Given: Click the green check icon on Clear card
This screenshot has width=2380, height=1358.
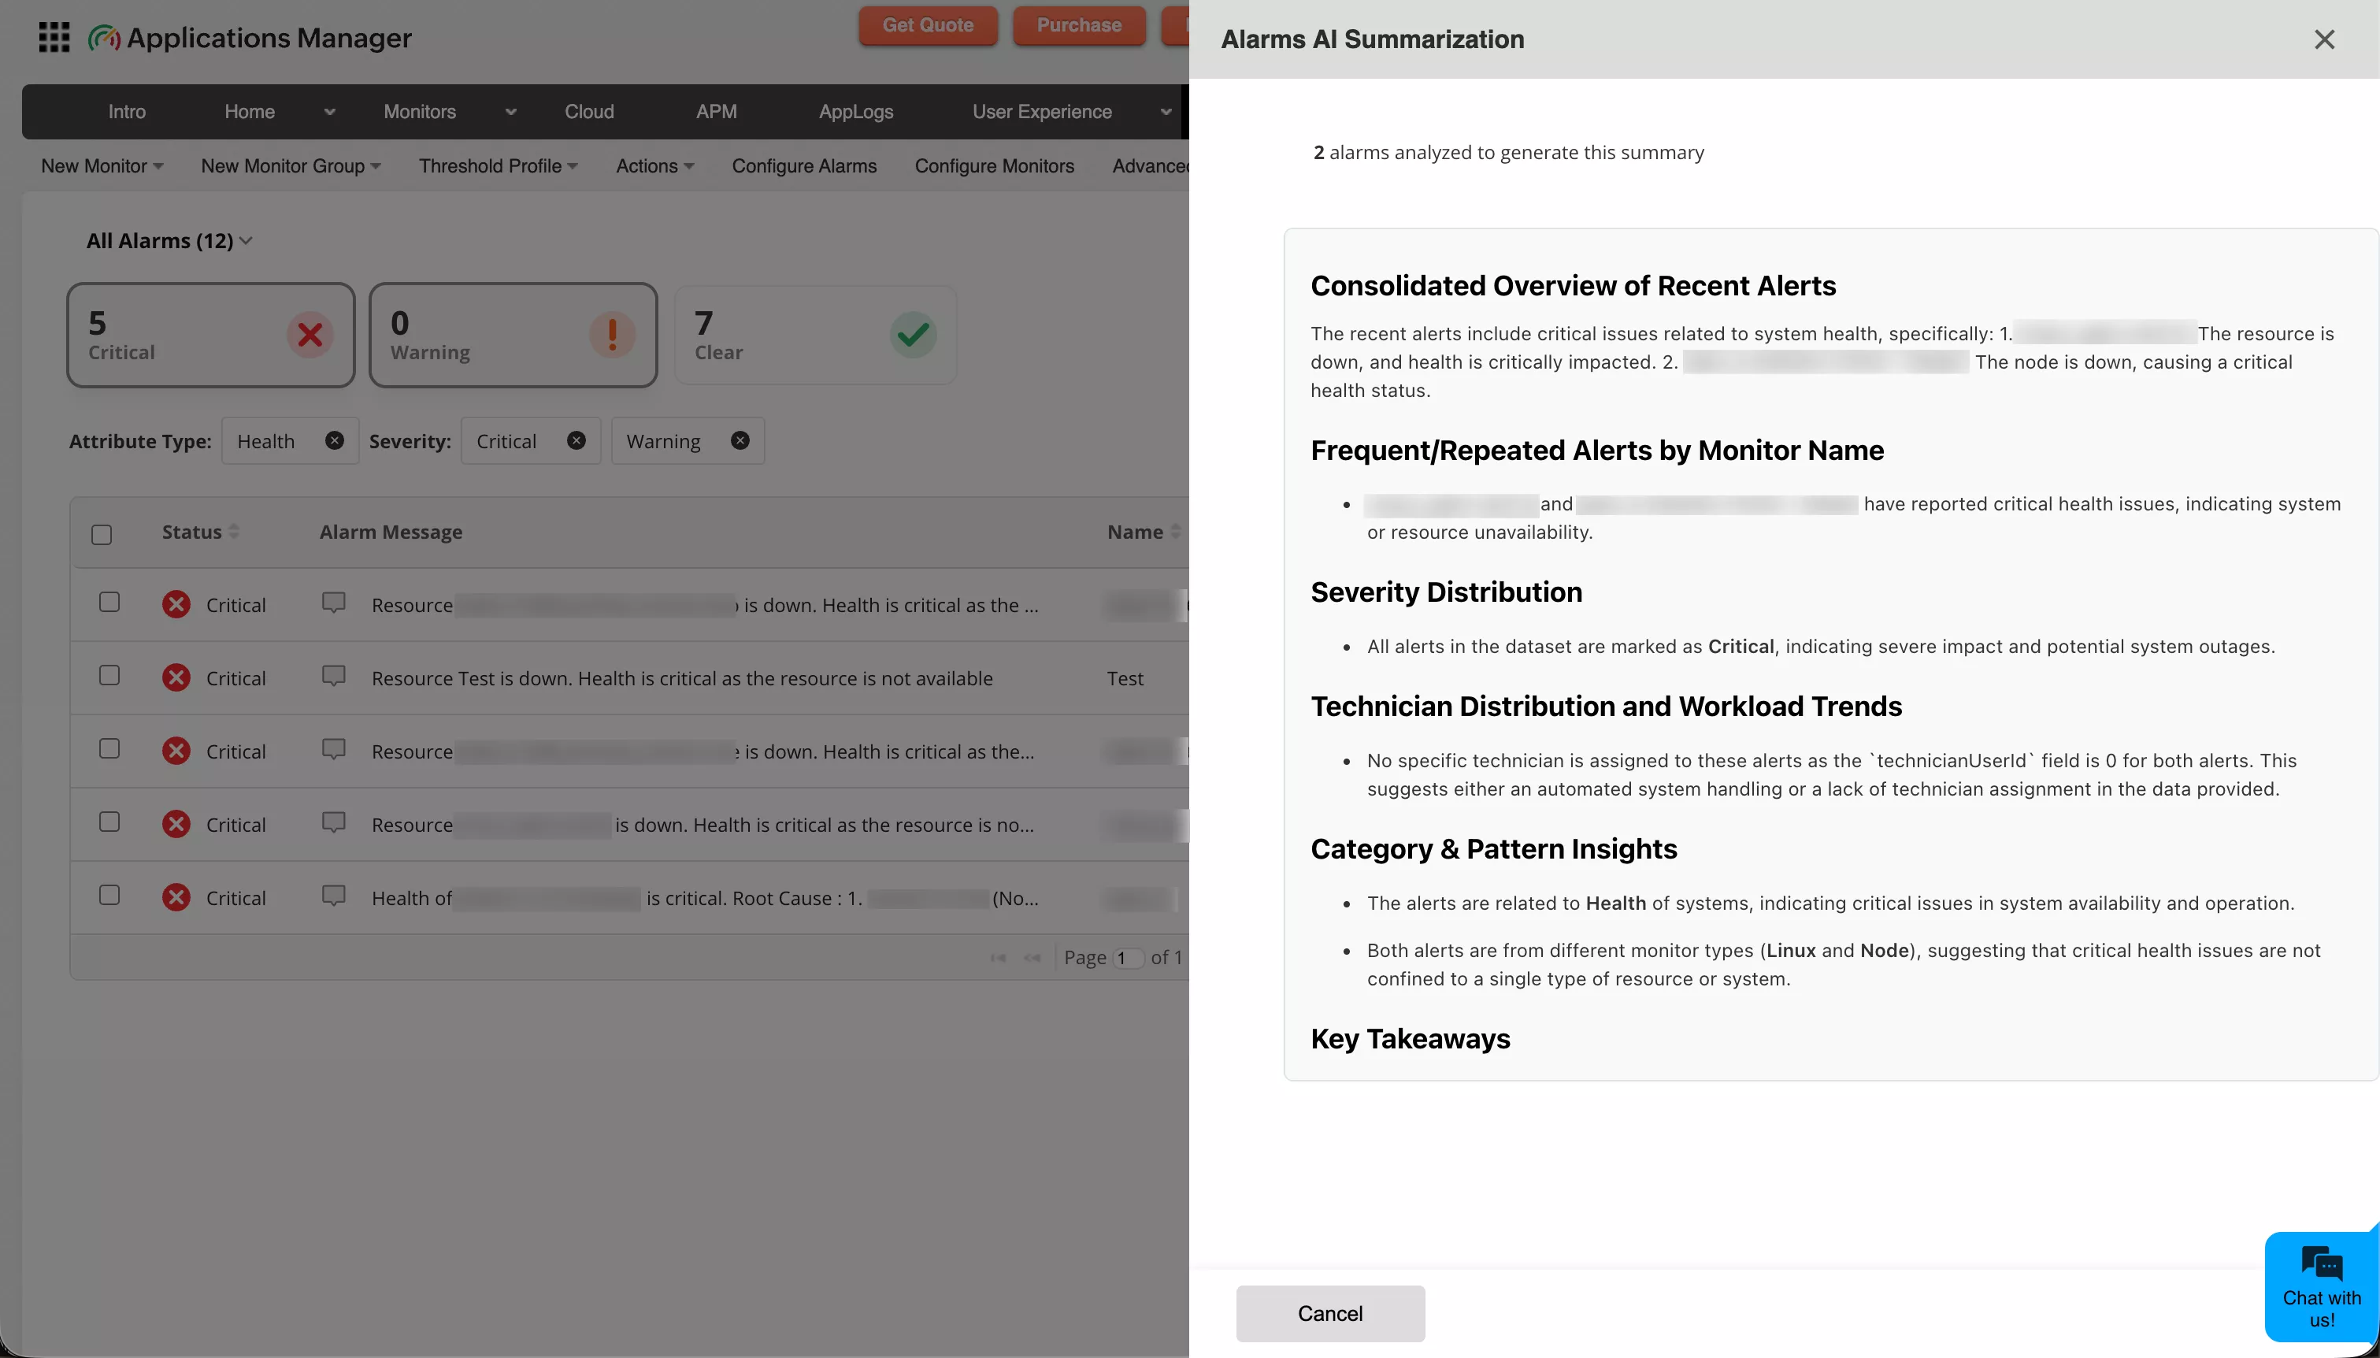Looking at the screenshot, I should tap(912, 334).
